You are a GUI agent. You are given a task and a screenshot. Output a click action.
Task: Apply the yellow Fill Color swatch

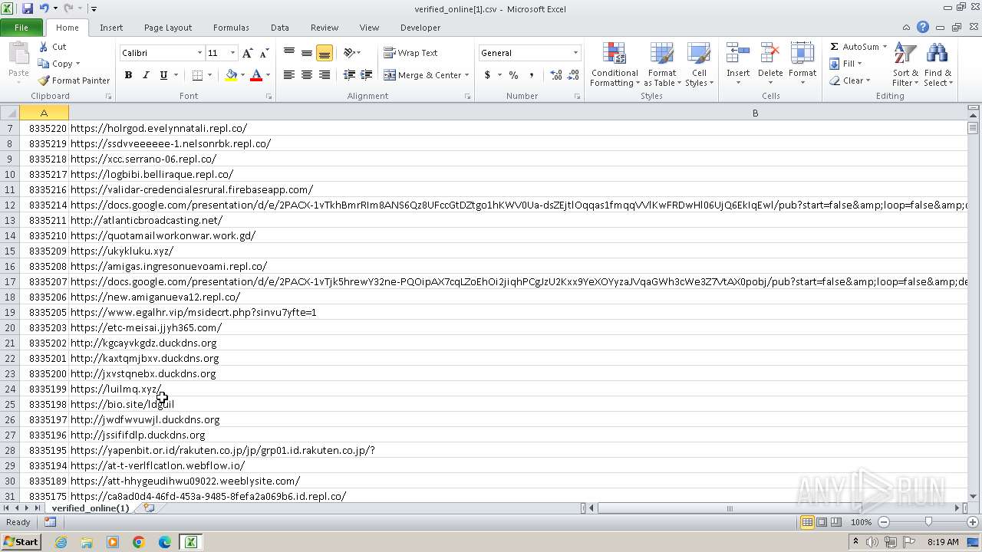(231, 75)
